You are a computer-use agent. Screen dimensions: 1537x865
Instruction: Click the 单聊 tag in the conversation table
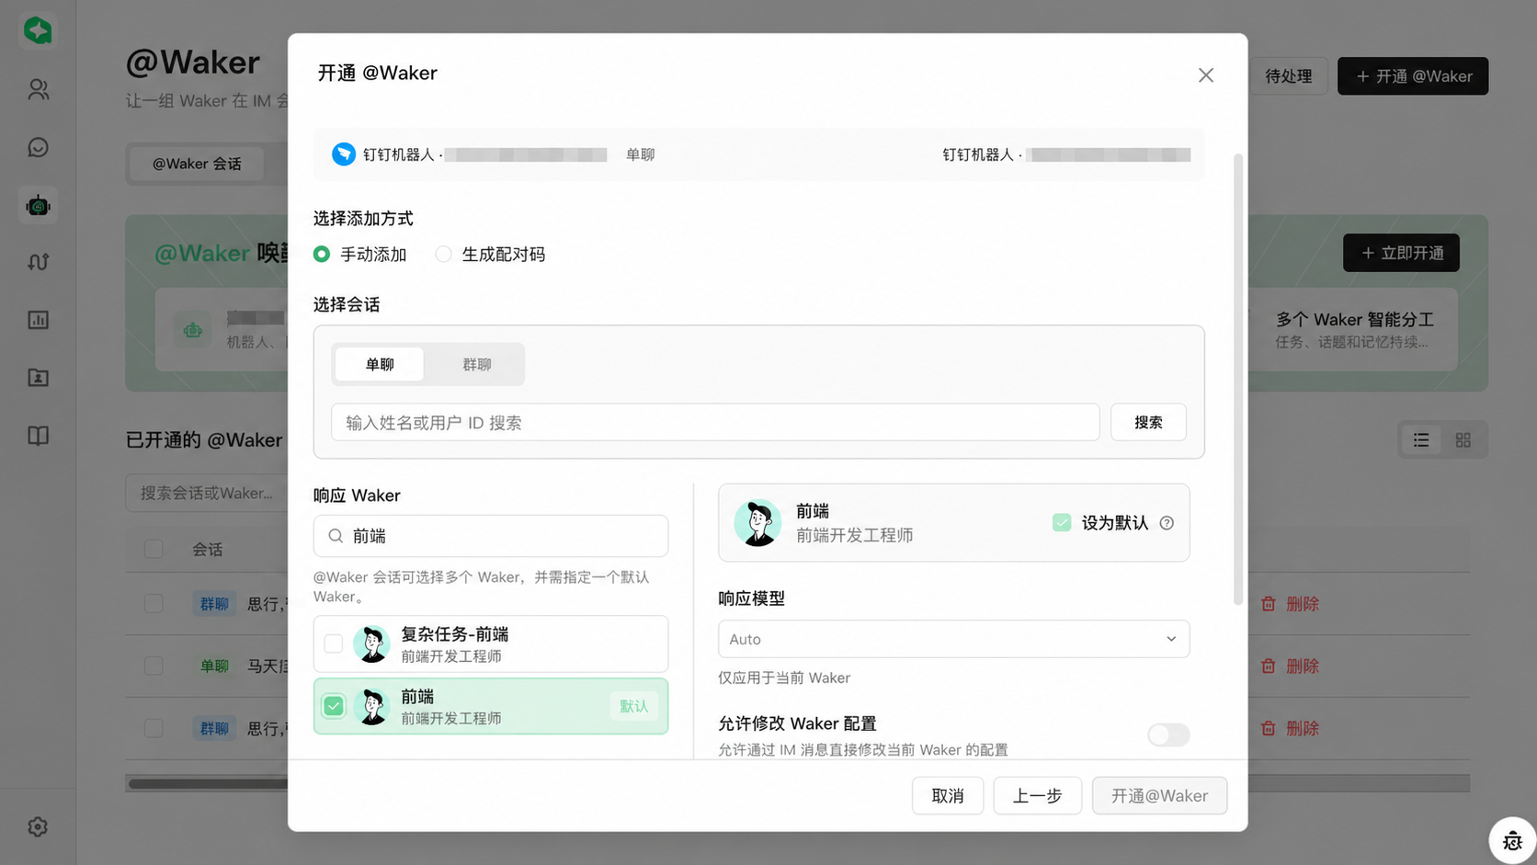point(214,666)
